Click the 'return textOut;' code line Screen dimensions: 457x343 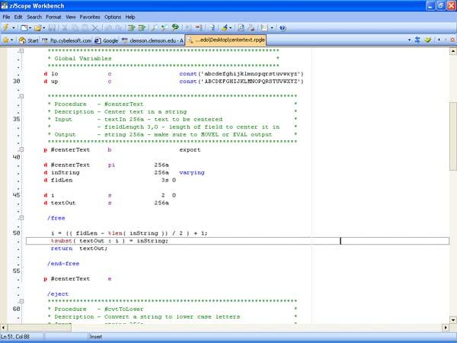79,248
